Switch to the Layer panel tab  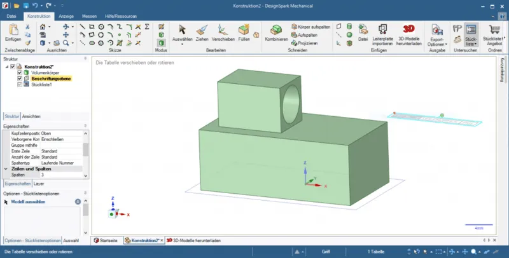click(x=39, y=184)
